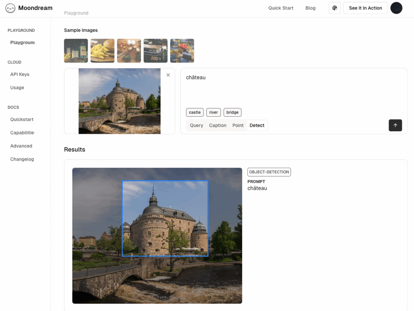Select the french fries sample image
The height and width of the screenshot is (311, 414).
coord(102,51)
